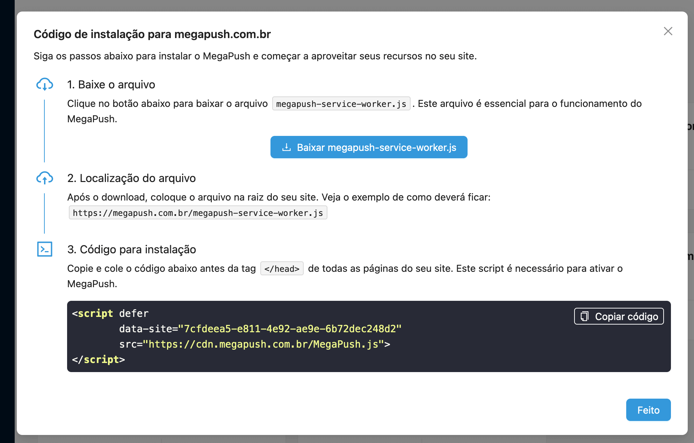The height and width of the screenshot is (443, 694).
Task: Click the download cloud icon next to step 1
Action: coord(44,84)
